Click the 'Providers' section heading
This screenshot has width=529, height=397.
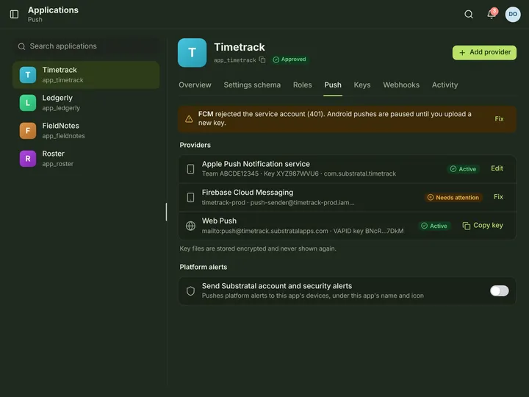click(x=195, y=145)
